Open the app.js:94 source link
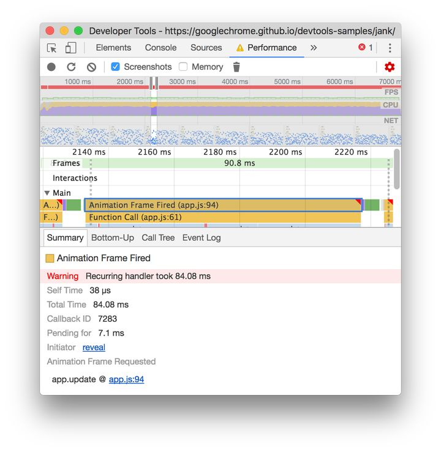Screen dimensions: 441x452 tap(126, 379)
